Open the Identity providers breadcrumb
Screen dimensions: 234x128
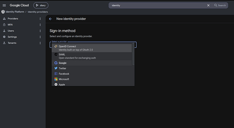point(38,12)
